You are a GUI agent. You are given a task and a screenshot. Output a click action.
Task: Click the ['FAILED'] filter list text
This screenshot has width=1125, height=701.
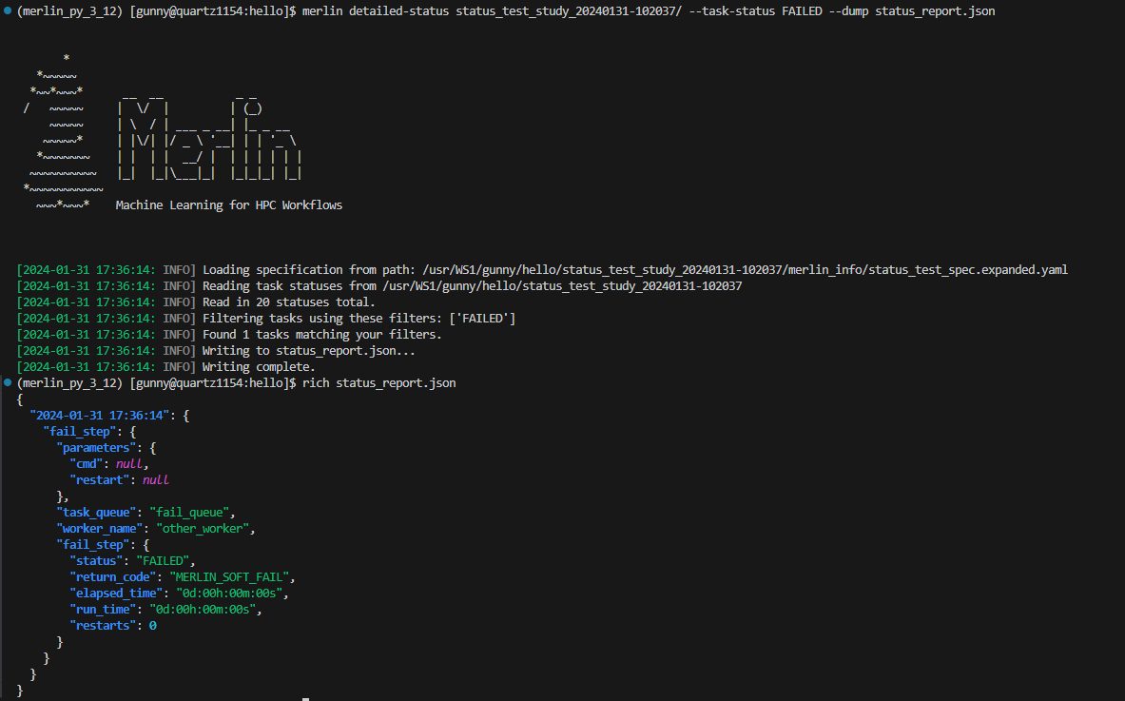482,319
